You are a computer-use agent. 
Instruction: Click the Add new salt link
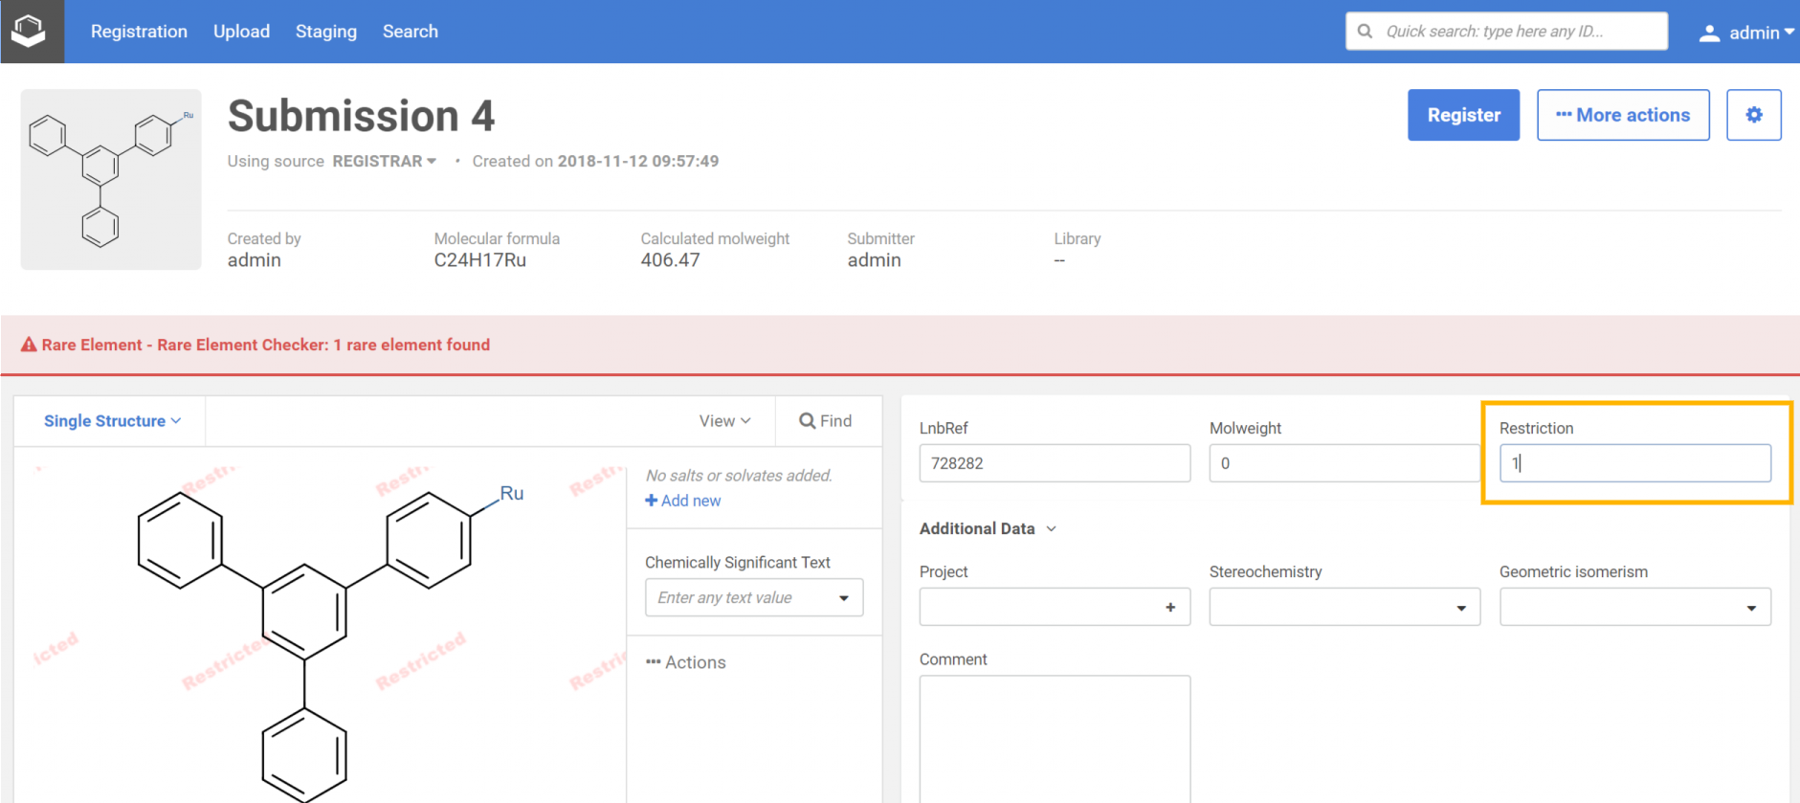click(683, 501)
